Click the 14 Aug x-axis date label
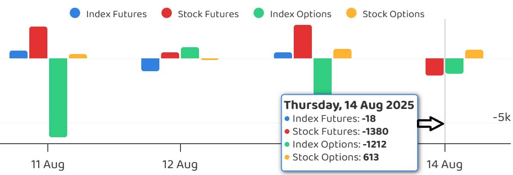Image resolution: width=513 pixels, height=175 pixels. [445, 164]
